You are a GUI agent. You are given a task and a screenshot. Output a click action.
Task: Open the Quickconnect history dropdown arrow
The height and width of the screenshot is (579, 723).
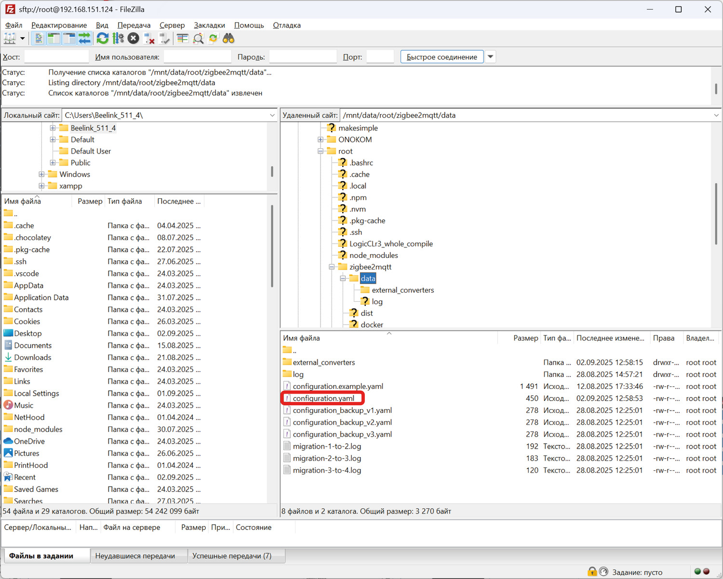(490, 57)
